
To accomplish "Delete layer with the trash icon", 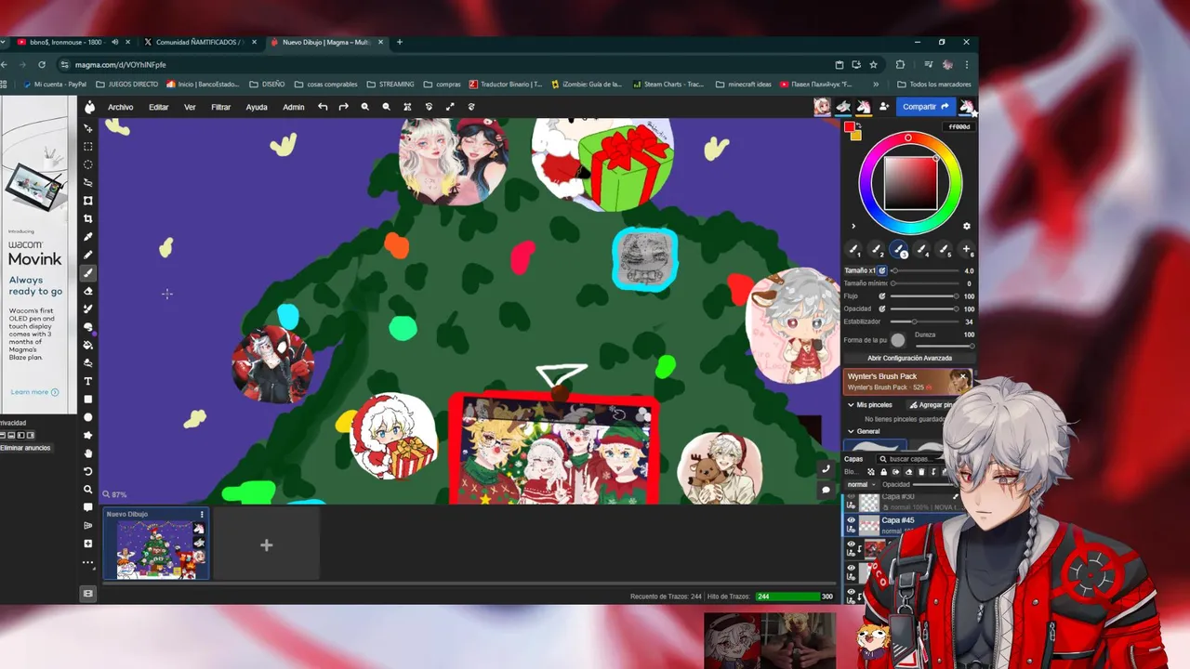I will 921,472.
